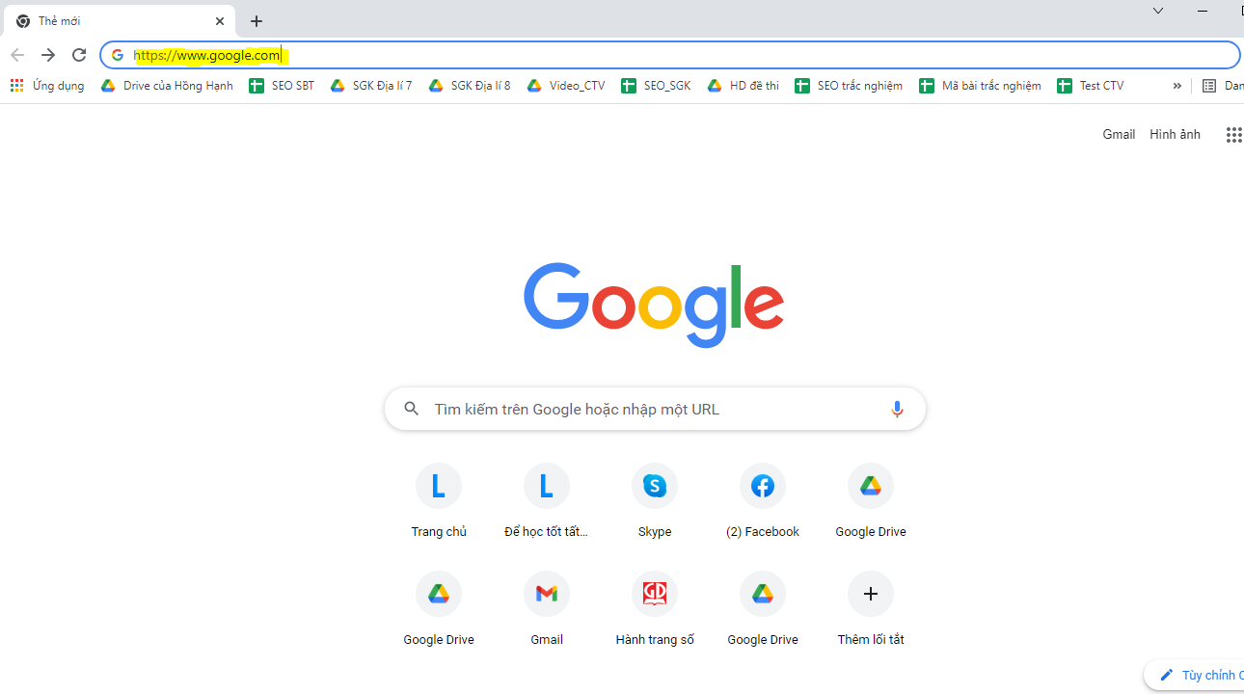1244x694 pixels.
Task: Click the browser reload button
Action: [x=79, y=55]
